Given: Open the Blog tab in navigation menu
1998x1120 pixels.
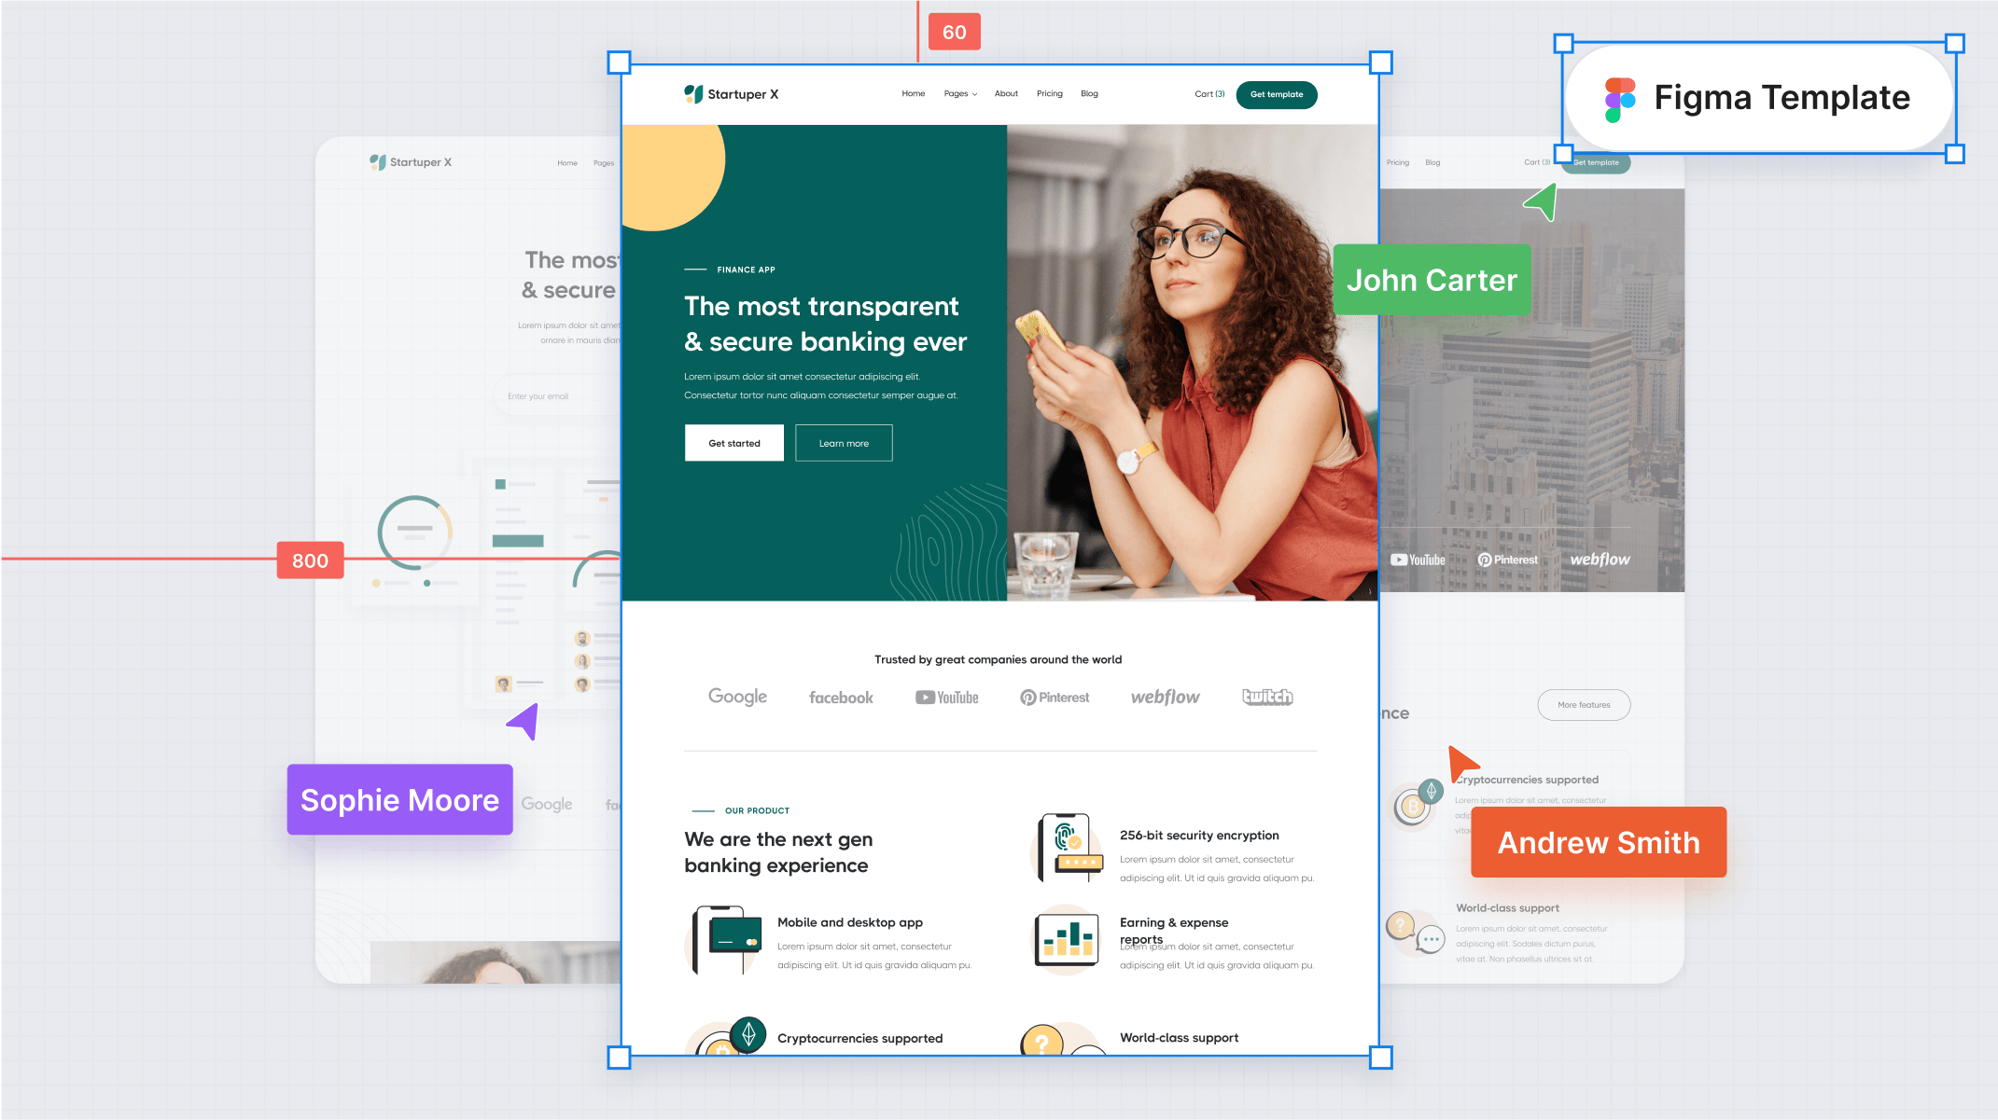Looking at the screenshot, I should click(1090, 93).
